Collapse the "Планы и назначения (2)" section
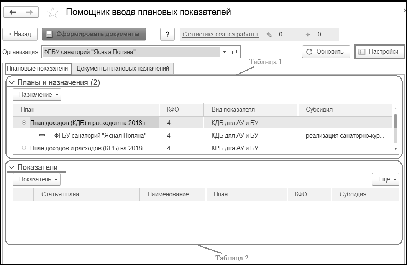Screen dimensions: 407x265 [x=12, y=82]
